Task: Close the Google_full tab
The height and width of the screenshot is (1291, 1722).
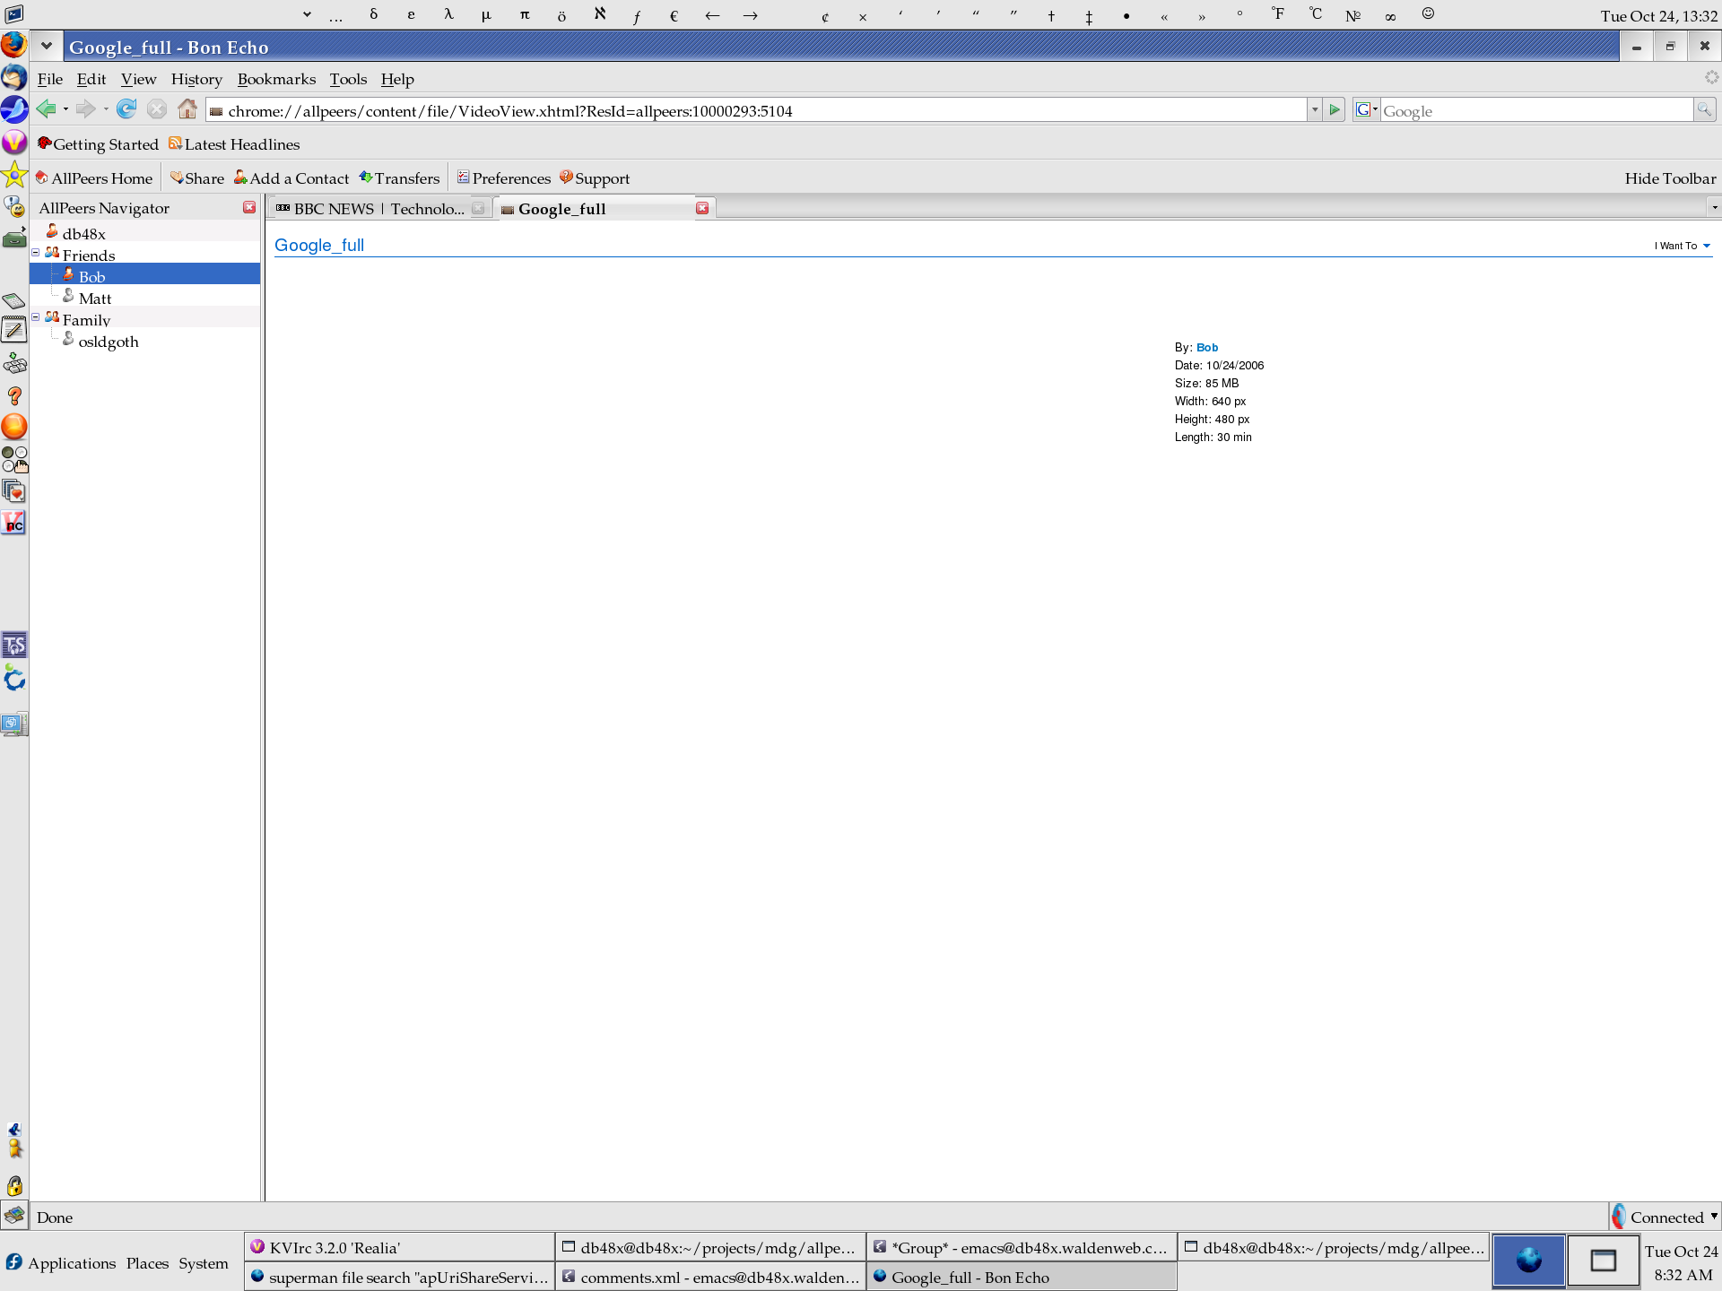Action: [702, 208]
